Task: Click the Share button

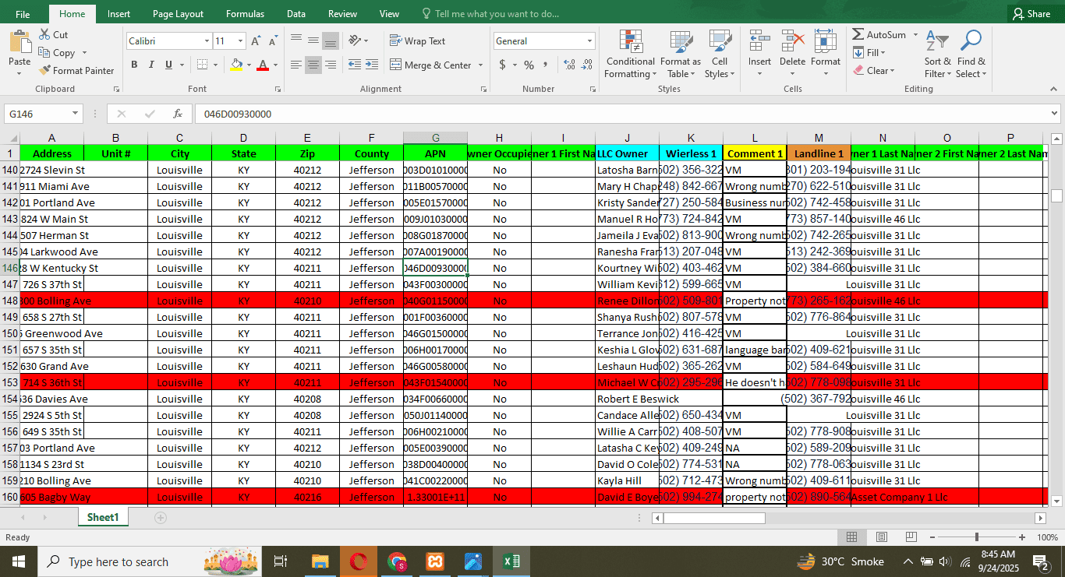Action: point(1031,14)
